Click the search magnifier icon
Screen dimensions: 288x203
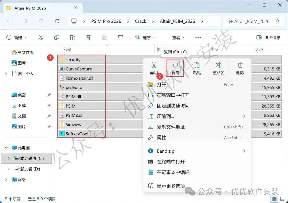click(x=278, y=21)
